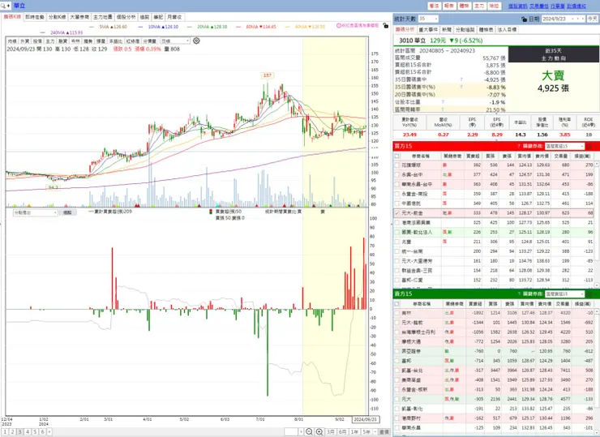600x437 pixels.
Task: Go to chart page 4 button
Action: tap(28, 431)
